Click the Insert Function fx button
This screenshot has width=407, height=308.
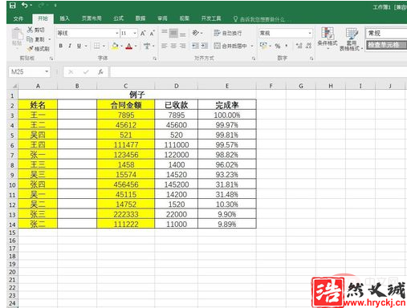pyautogui.click(x=100, y=71)
